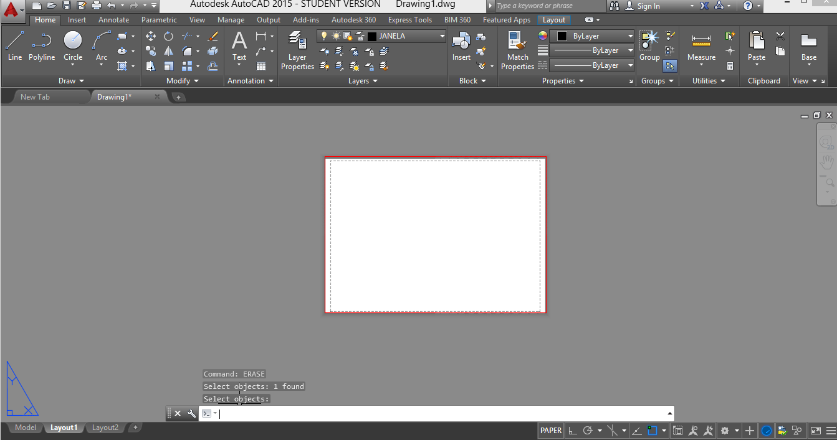Image resolution: width=837 pixels, height=440 pixels.
Task: Open the object color ByLayer dropdown
Action: 591,36
